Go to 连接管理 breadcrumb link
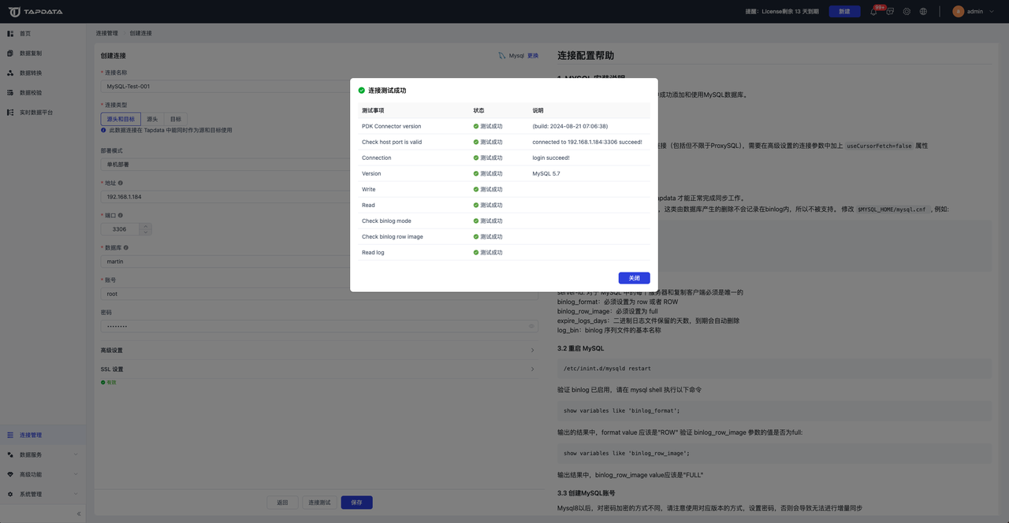Viewport: 1009px width, 523px height. pyautogui.click(x=107, y=33)
